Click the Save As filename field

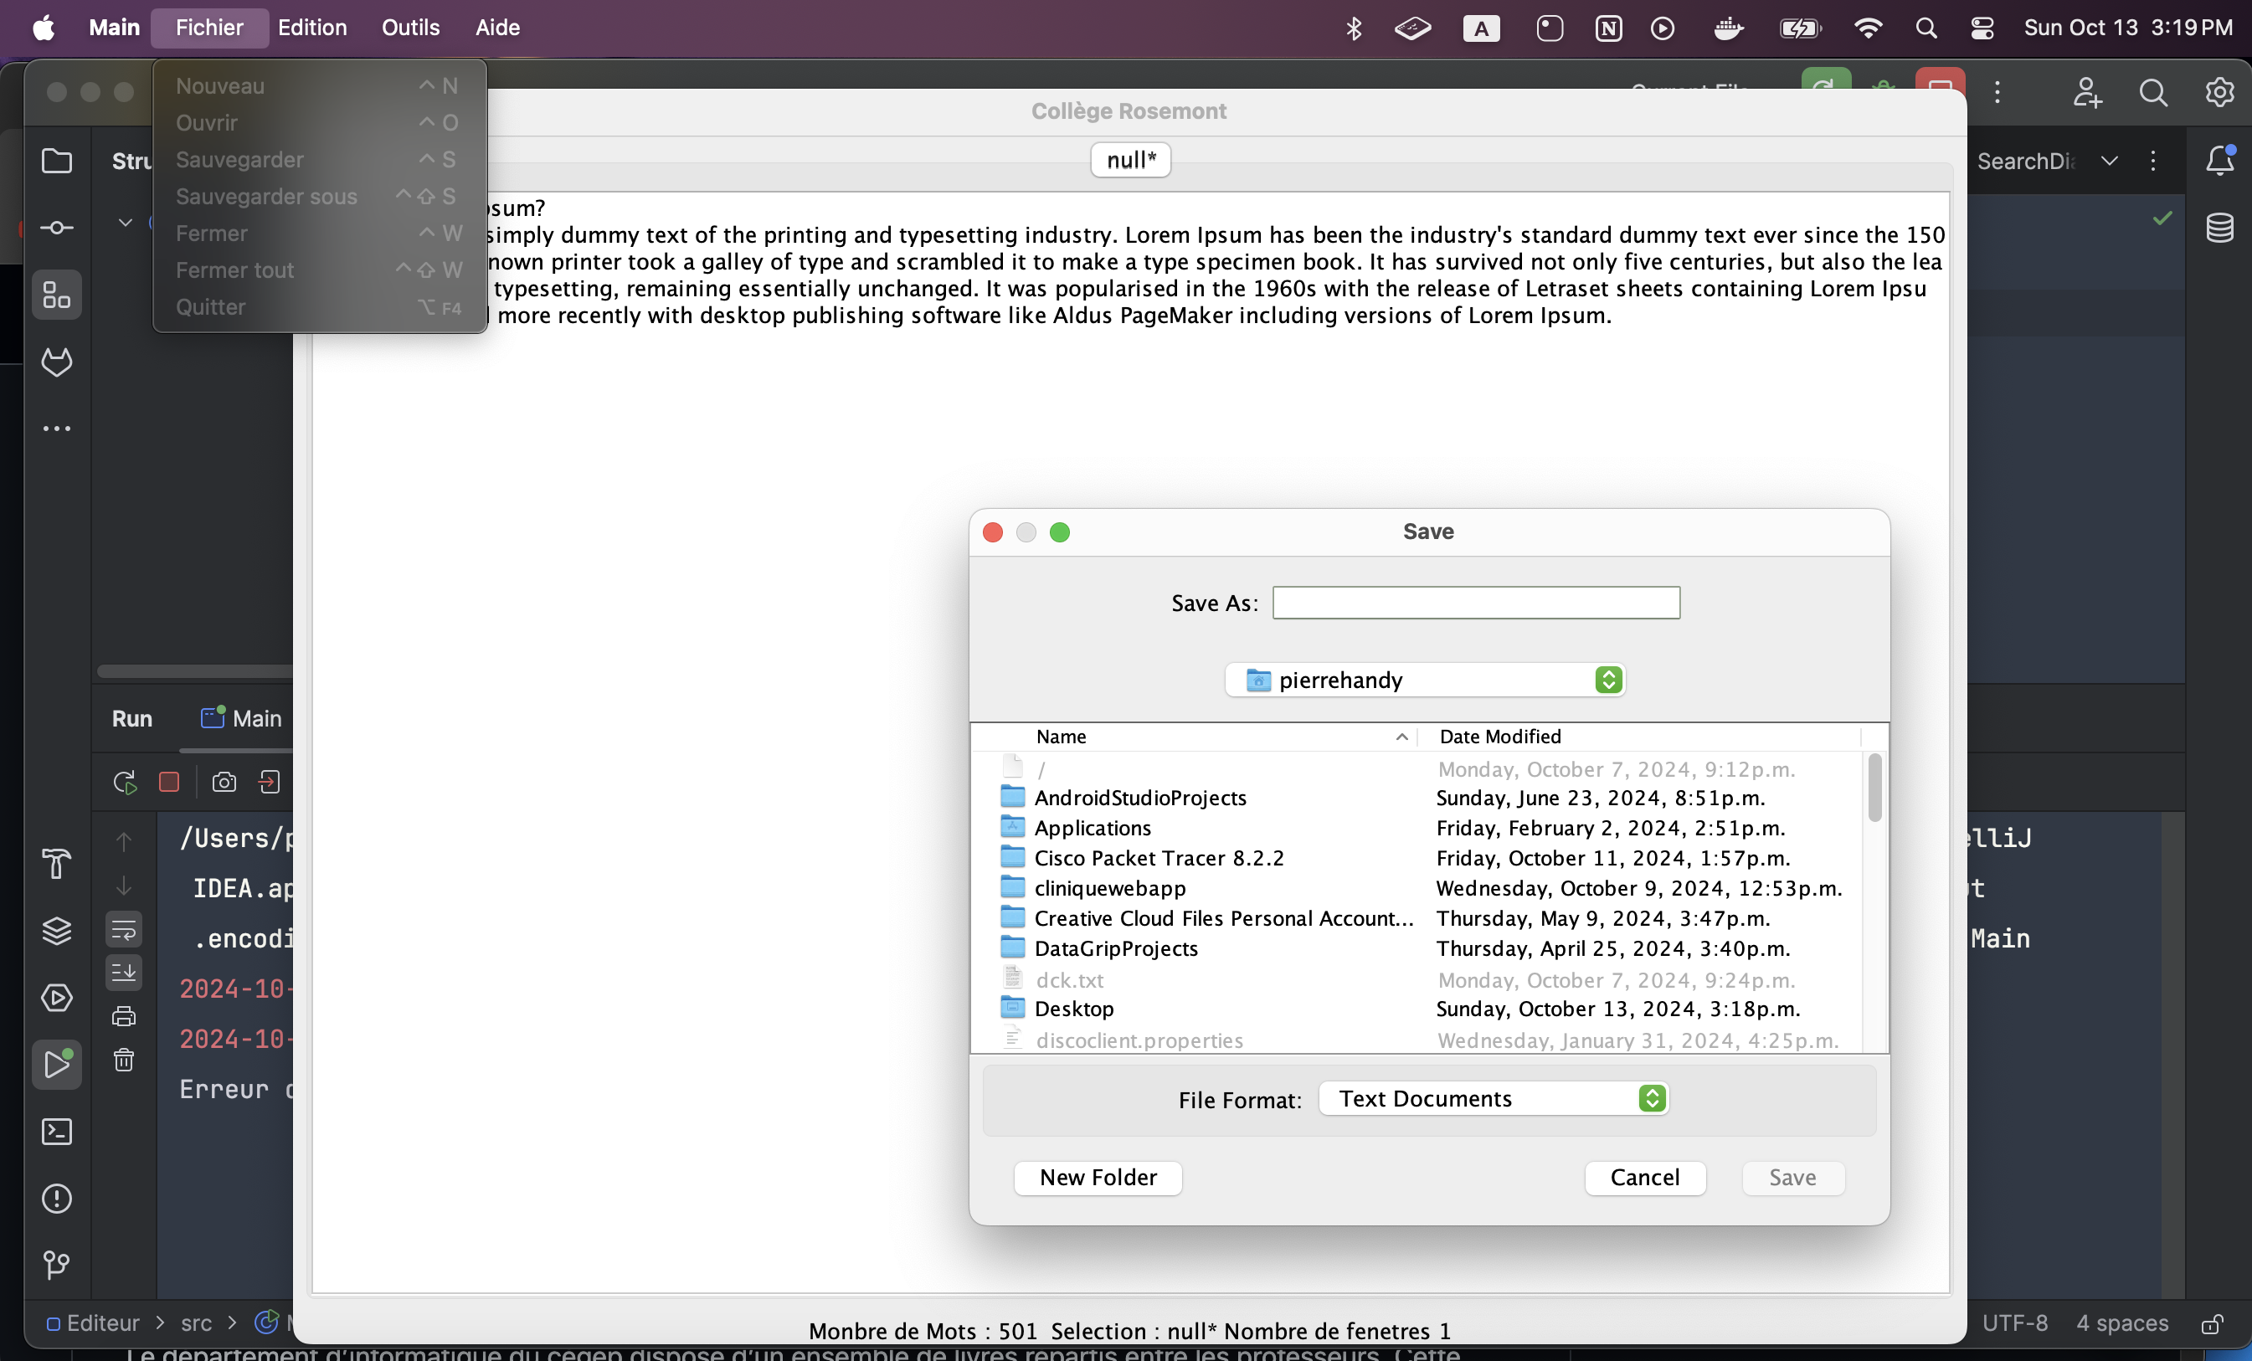pyautogui.click(x=1475, y=603)
